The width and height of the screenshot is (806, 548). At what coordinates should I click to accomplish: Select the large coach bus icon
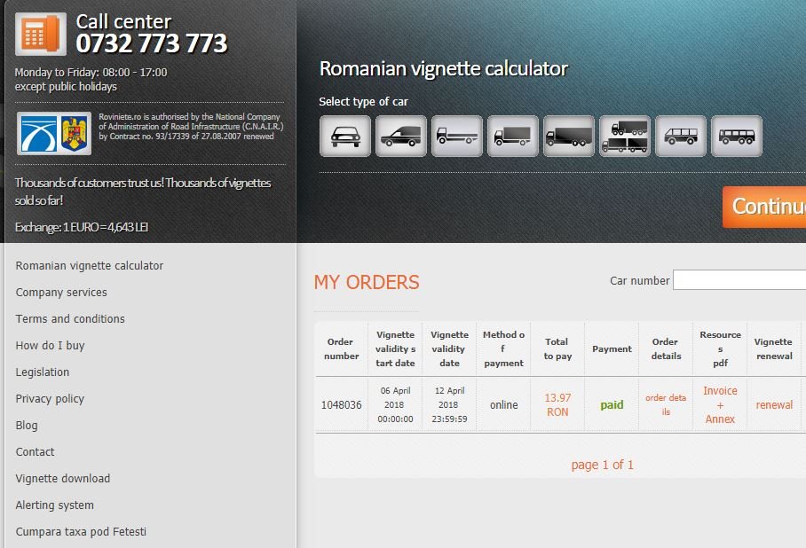(736, 137)
